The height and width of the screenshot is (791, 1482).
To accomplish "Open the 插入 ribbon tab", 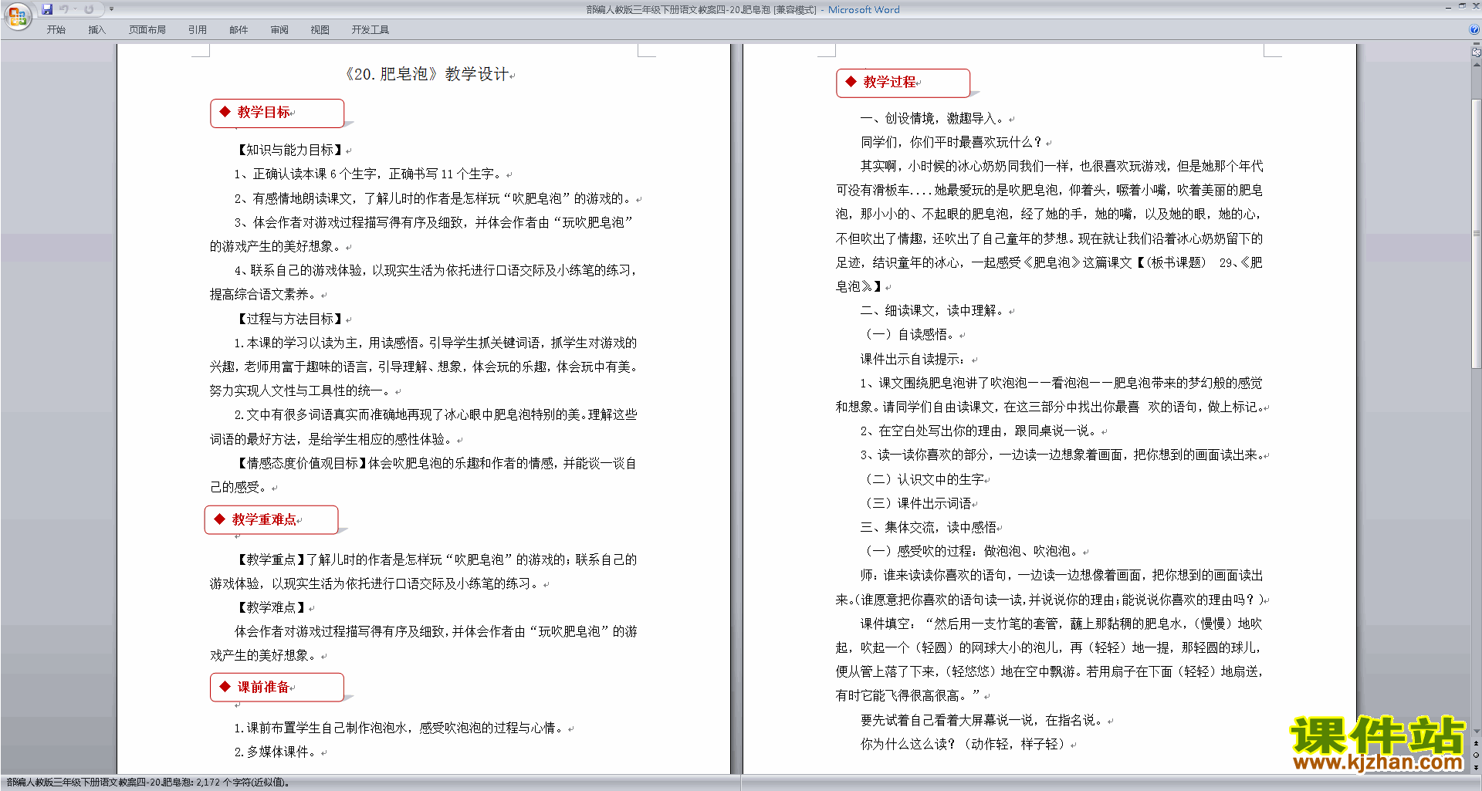I will tap(96, 30).
